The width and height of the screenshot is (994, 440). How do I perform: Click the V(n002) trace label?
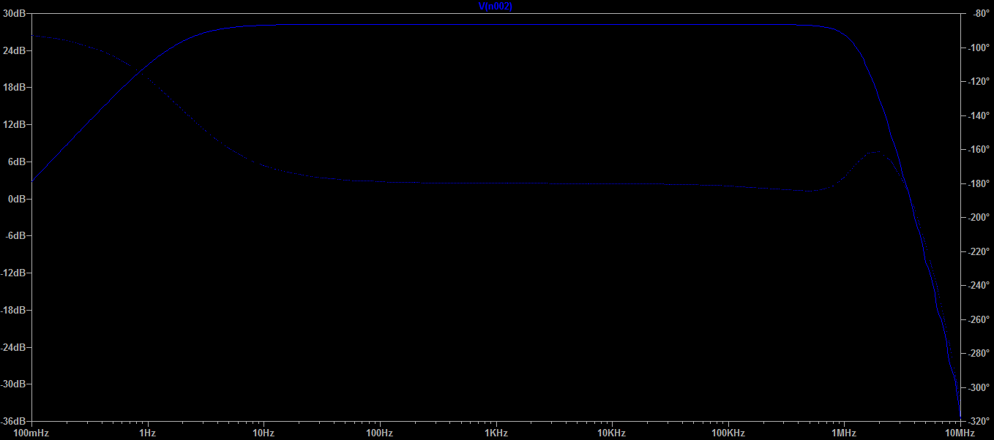pos(495,6)
